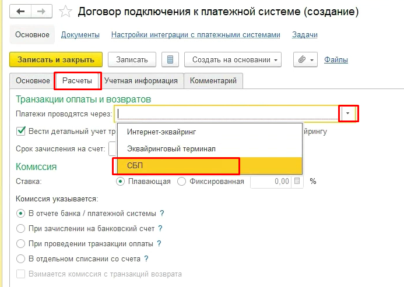The image size is (404, 287).
Task: Select the 'Фиксированная' rate option
Action: click(x=182, y=182)
